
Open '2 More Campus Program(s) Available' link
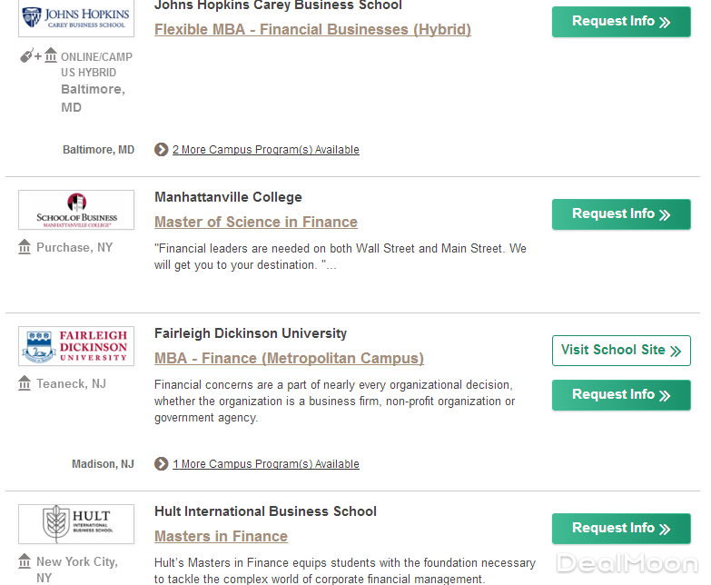[x=266, y=150]
